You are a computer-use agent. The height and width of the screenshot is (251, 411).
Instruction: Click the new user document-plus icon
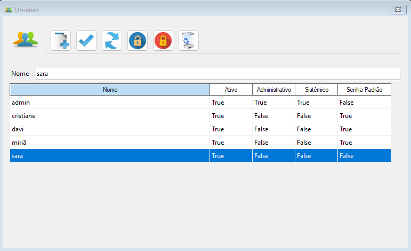(61, 41)
